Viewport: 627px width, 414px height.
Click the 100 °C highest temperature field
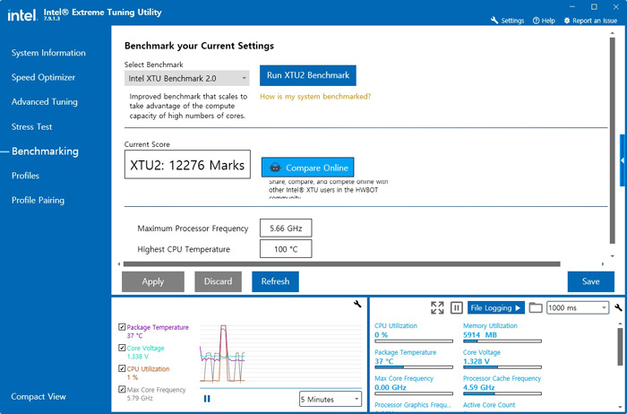click(x=286, y=249)
